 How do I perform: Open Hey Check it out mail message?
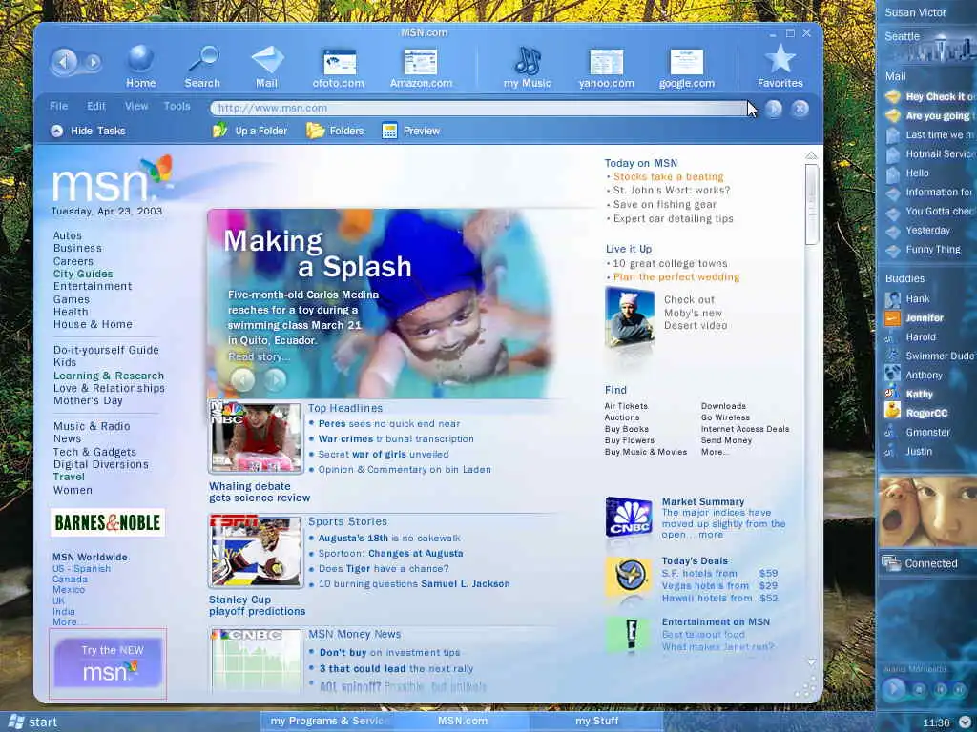coord(929,96)
